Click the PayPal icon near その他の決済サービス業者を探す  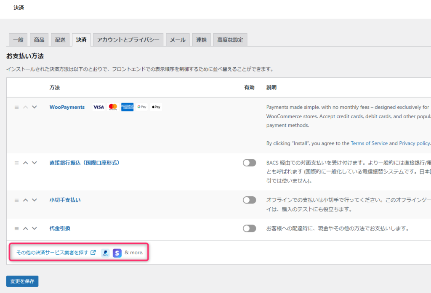(105, 253)
